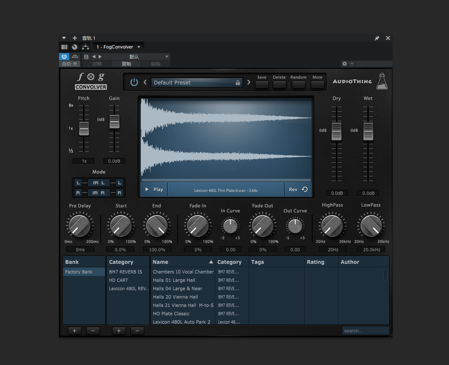Select Lexicon 480L REV category

[128, 288]
